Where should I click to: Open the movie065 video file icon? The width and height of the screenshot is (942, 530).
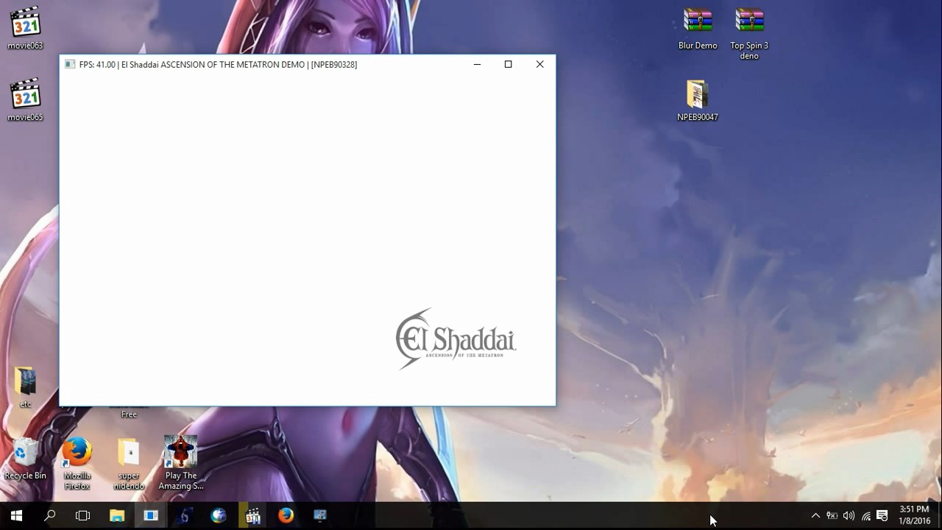pyautogui.click(x=26, y=95)
